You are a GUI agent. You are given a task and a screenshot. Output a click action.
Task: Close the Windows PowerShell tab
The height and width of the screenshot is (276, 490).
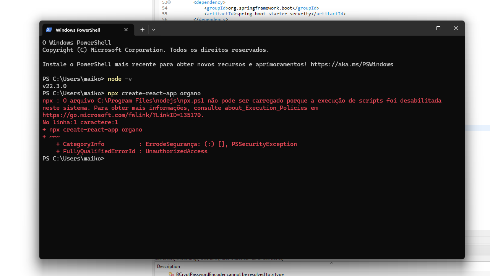coord(126,30)
